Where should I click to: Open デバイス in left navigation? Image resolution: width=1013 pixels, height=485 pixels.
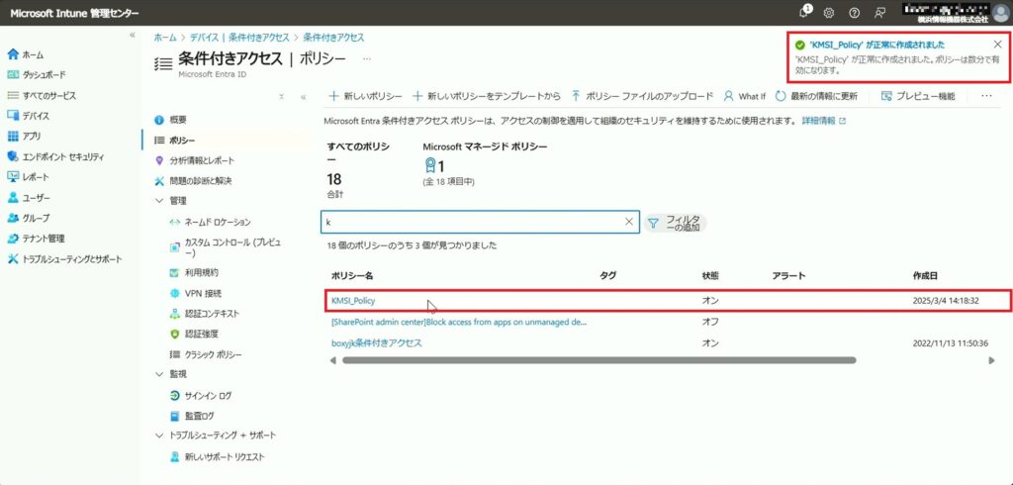[28, 116]
